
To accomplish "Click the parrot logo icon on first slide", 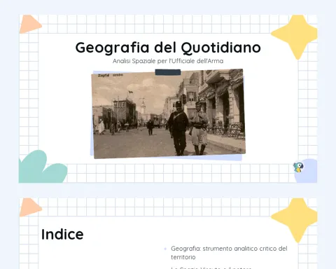I will click(298, 167).
